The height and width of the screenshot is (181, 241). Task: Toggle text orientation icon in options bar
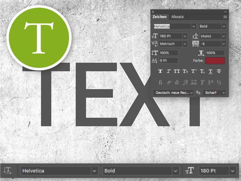[x=8, y=171]
